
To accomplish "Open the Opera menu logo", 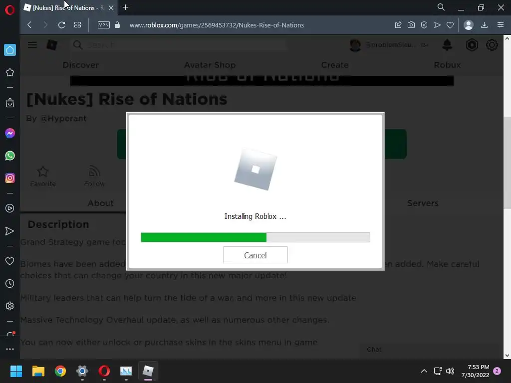I will pyautogui.click(x=10, y=10).
